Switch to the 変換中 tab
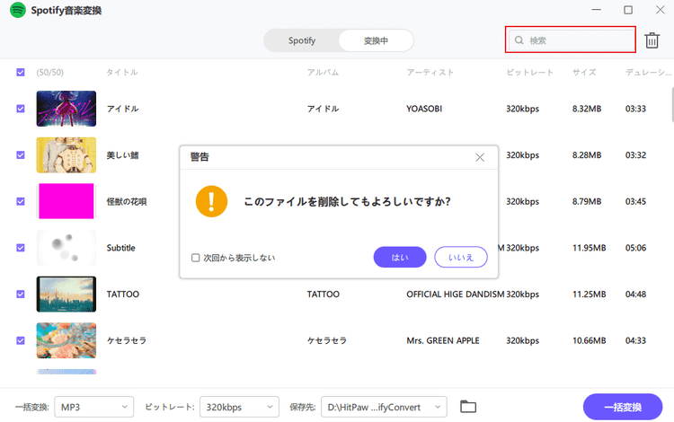 click(x=377, y=40)
